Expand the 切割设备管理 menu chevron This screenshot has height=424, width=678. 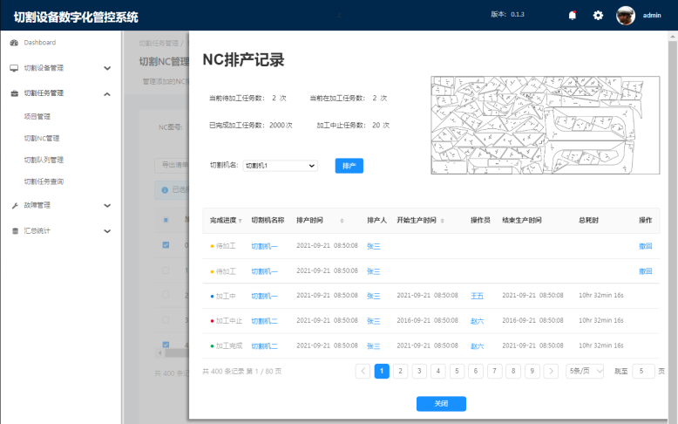click(x=107, y=68)
